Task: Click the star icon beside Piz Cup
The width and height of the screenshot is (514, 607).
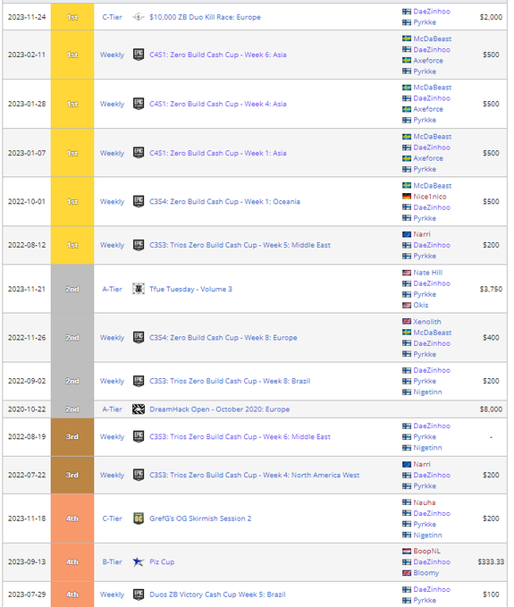Action: 139,561
